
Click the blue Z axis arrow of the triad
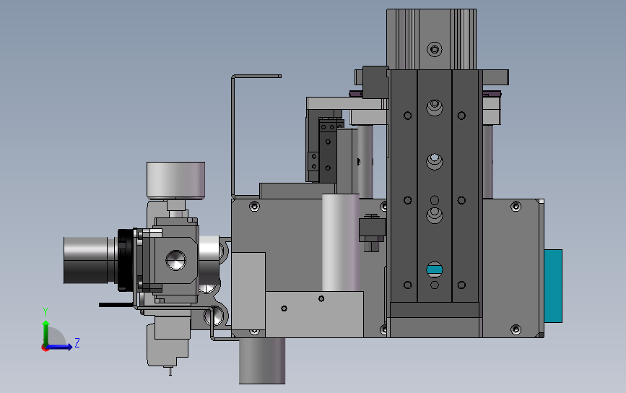(x=60, y=347)
